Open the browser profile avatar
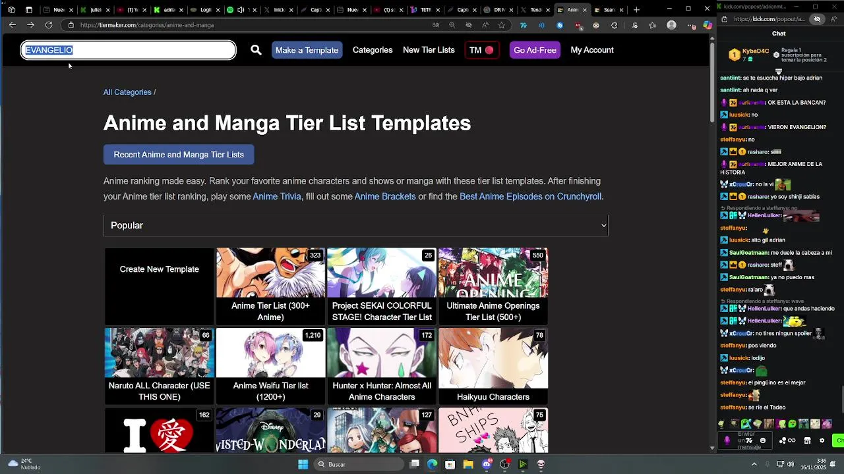Screen dimensions: 844x474 coord(671,25)
